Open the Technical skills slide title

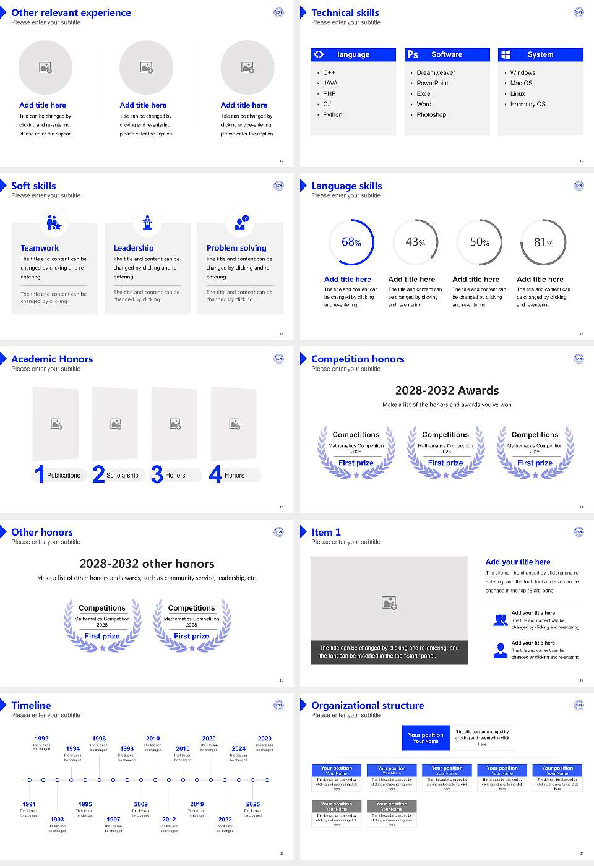click(345, 12)
